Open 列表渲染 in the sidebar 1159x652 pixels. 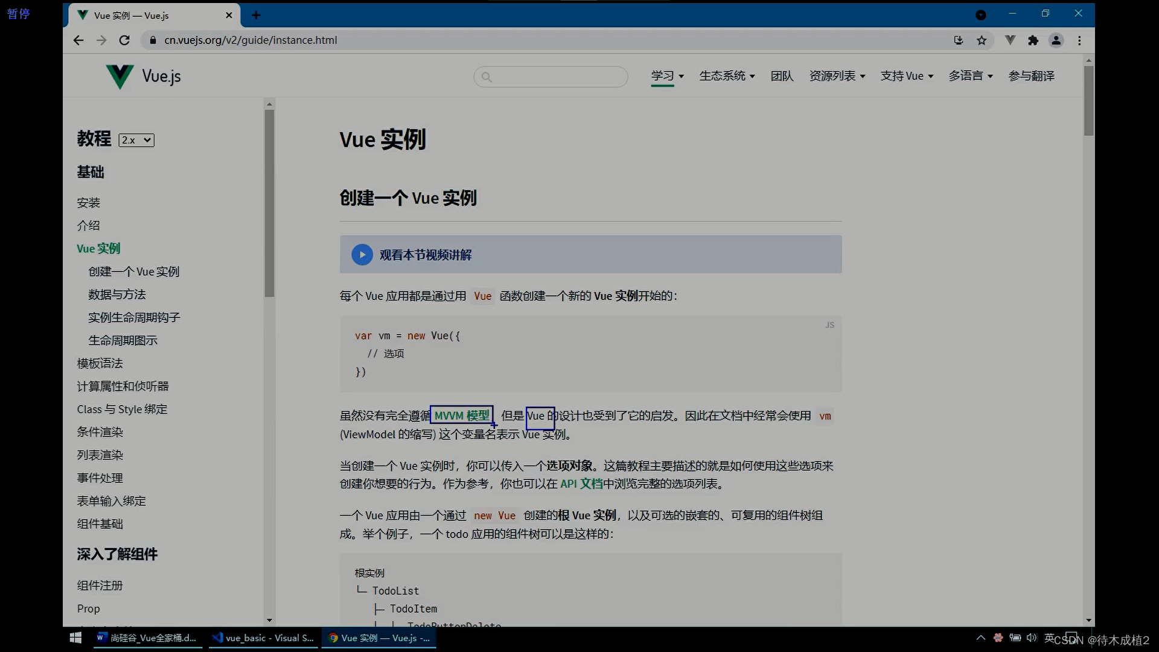pyautogui.click(x=100, y=455)
